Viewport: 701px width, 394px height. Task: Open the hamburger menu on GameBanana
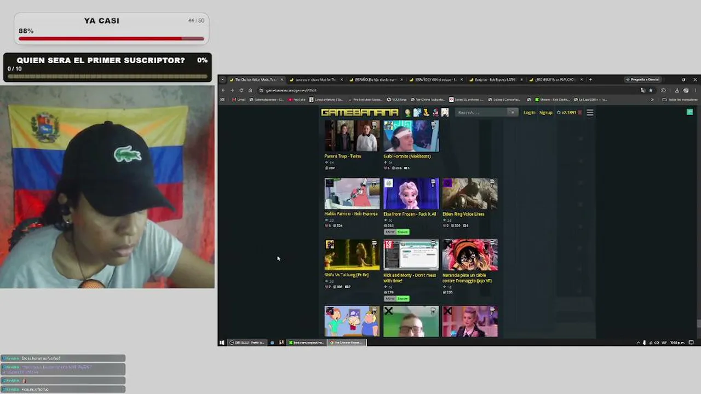[590, 112]
